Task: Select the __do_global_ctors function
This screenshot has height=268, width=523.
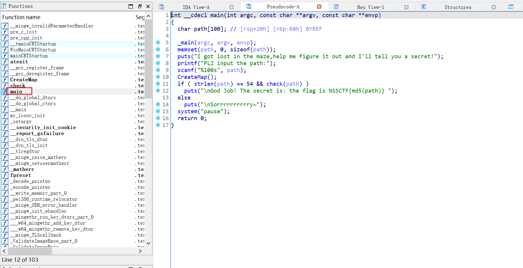Action: click(33, 104)
